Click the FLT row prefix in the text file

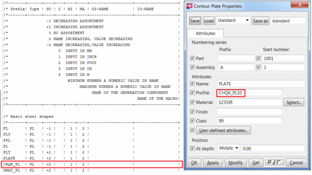click(7, 134)
